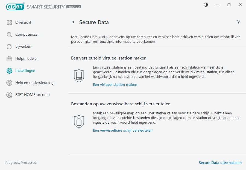Click the Progress. Protected. status text
The height and width of the screenshot is (170, 246).
point(21,163)
